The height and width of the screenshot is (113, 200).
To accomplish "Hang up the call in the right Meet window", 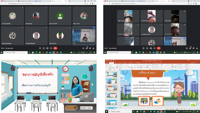I will tap(158, 48).
